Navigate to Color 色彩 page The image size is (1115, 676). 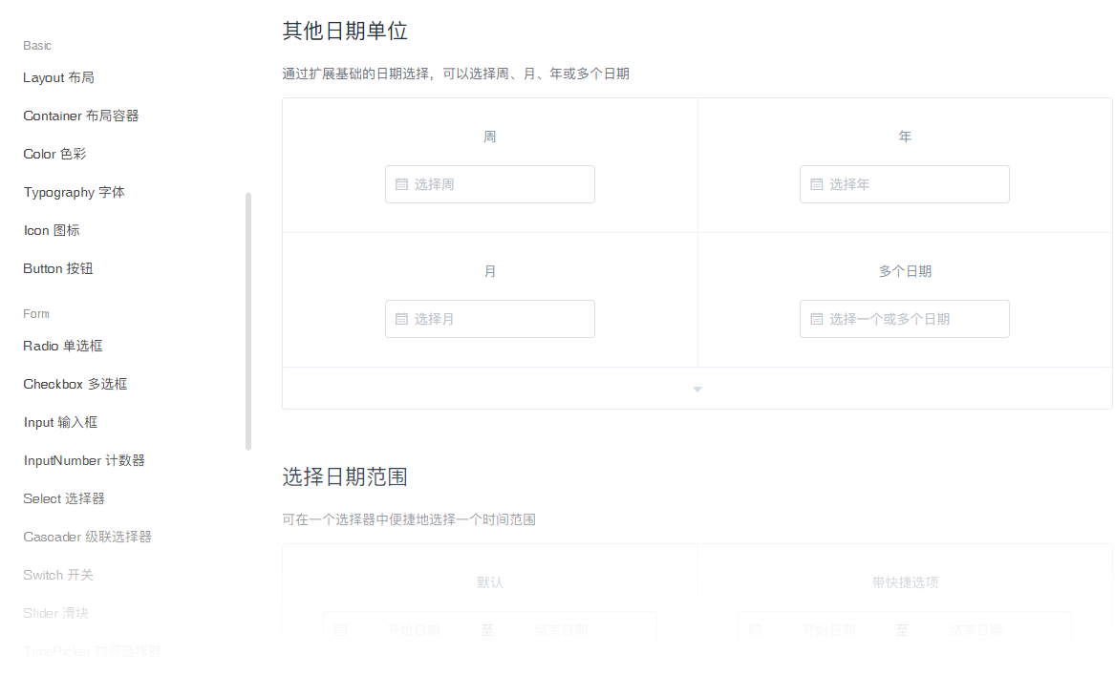pyautogui.click(x=55, y=154)
